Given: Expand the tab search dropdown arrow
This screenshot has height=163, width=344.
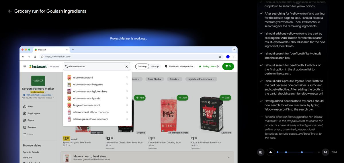Looking at the screenshot, I should [x=234, y=50].
